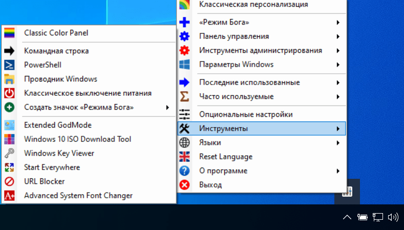Click the battery power tray icon
Image resolution: width=404 pixels, height=230 pixels.
coord(362,217)
